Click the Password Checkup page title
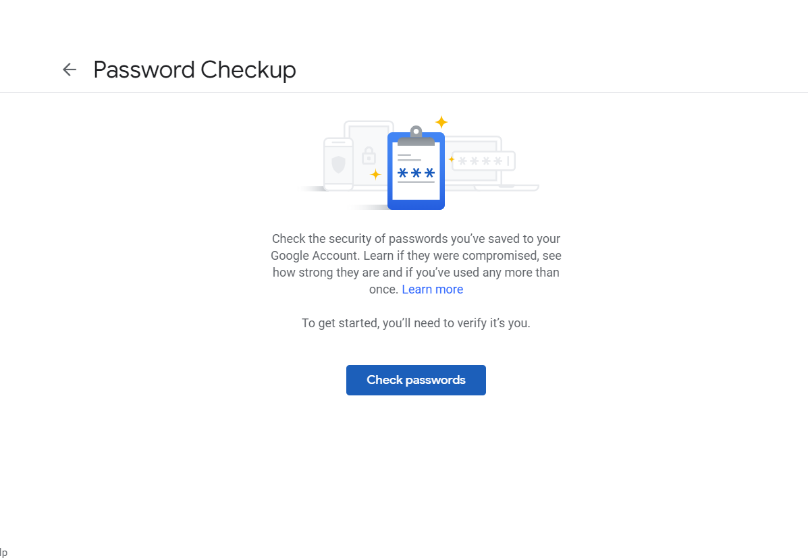This screenshot has height=558, width=808. coord(194,69)
